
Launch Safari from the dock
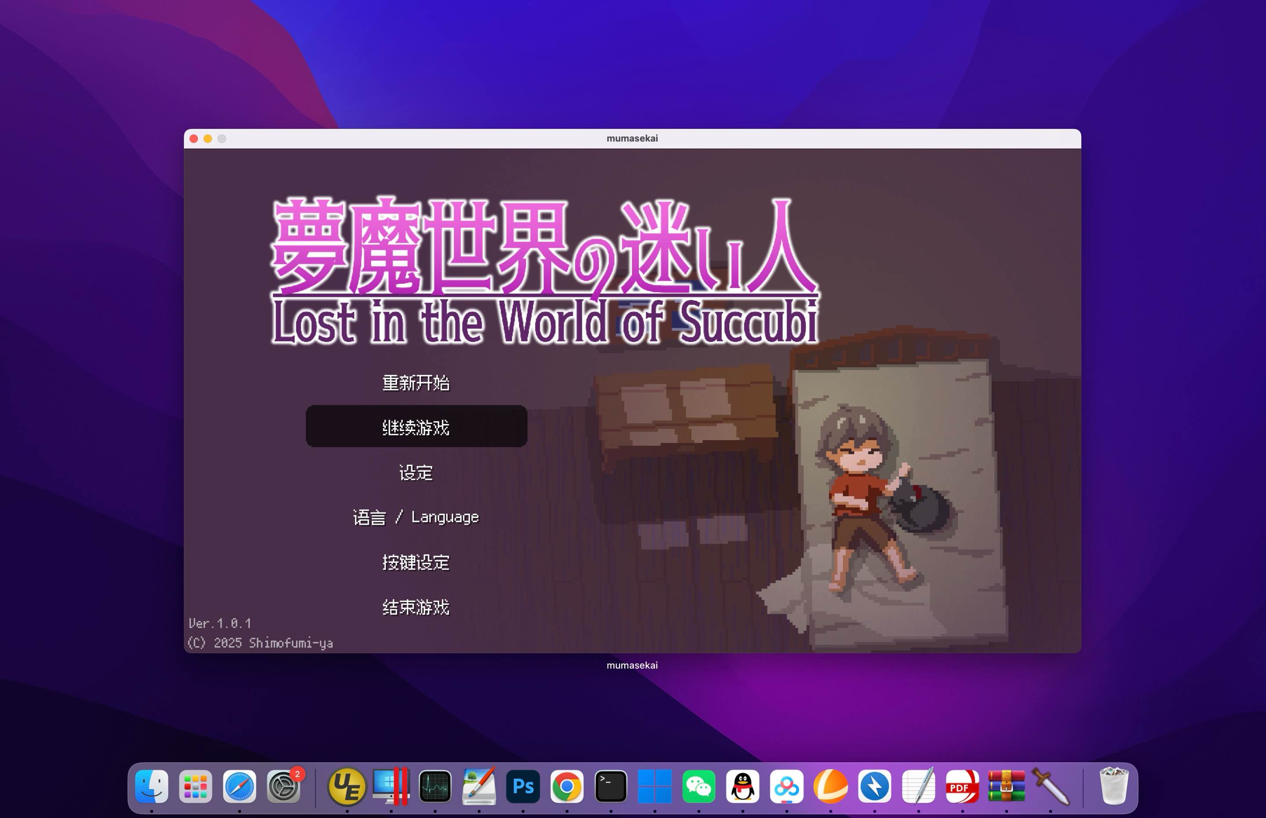click(x=239, y=787)
